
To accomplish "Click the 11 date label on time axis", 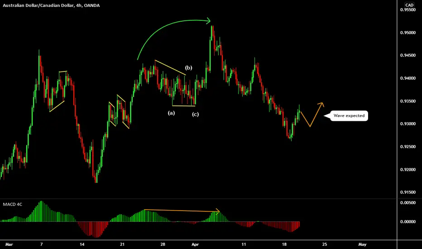I will [x=244, y=244].
